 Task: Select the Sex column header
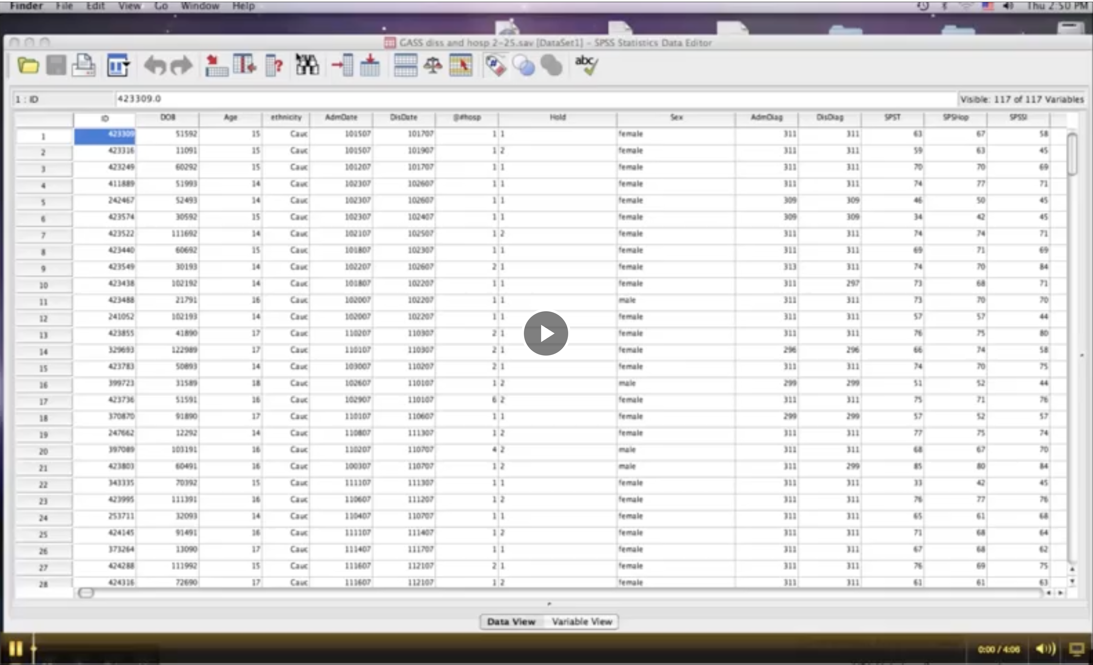click(675, 117)
